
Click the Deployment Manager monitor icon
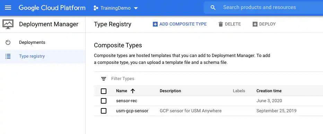(8, 24)
